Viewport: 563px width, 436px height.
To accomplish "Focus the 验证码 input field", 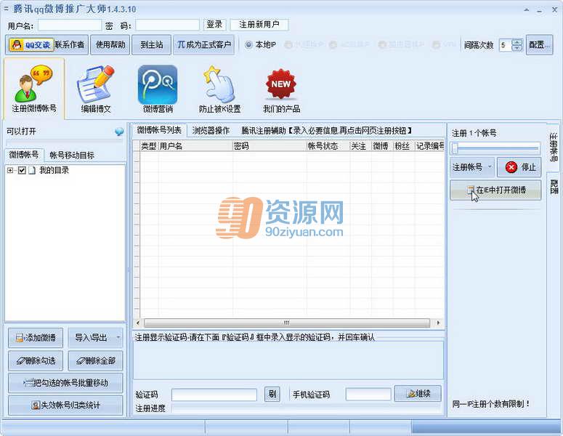I will pyautogui.click(x=214, y=395).
